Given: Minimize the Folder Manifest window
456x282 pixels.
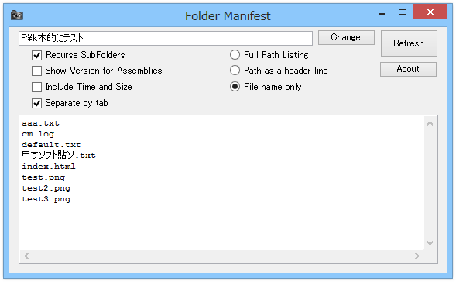Looking at the screenshot, I should tap(382, 13).
